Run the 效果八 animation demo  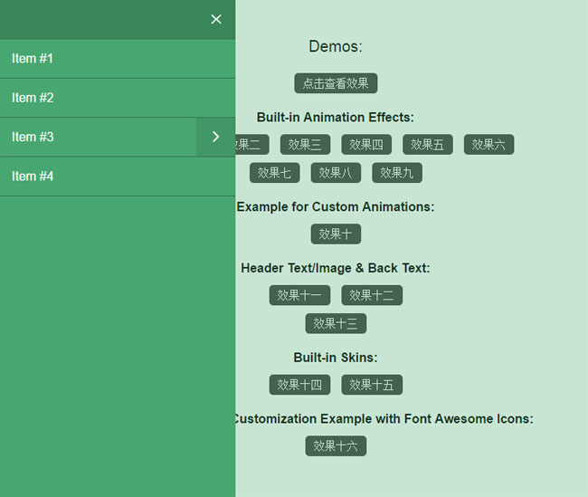(336, 173)
